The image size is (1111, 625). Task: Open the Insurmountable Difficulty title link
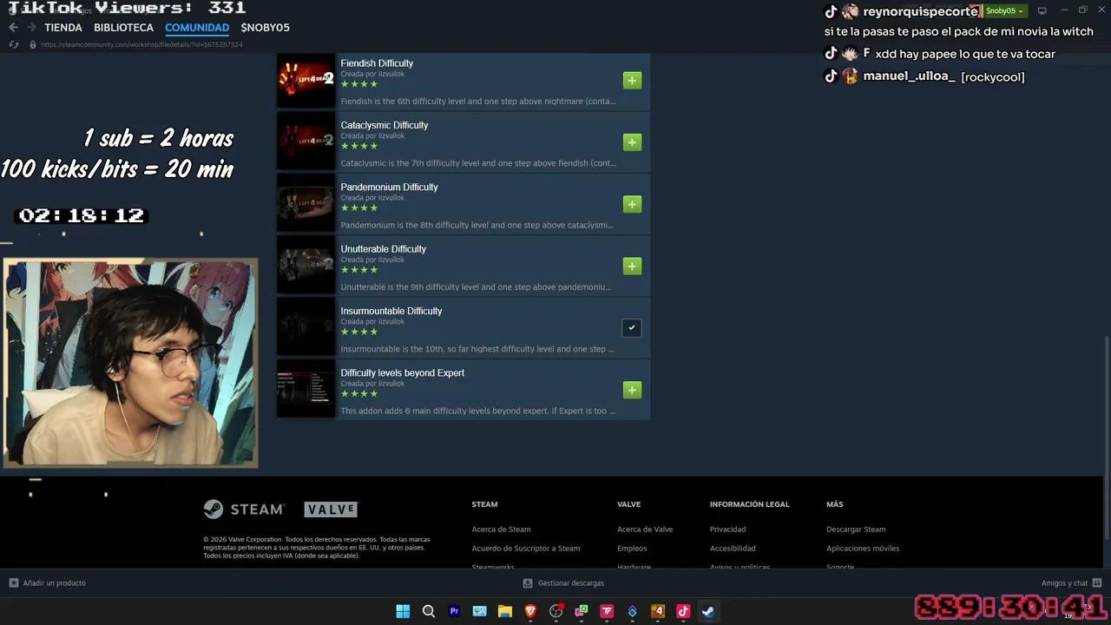(x=391, y=311)
